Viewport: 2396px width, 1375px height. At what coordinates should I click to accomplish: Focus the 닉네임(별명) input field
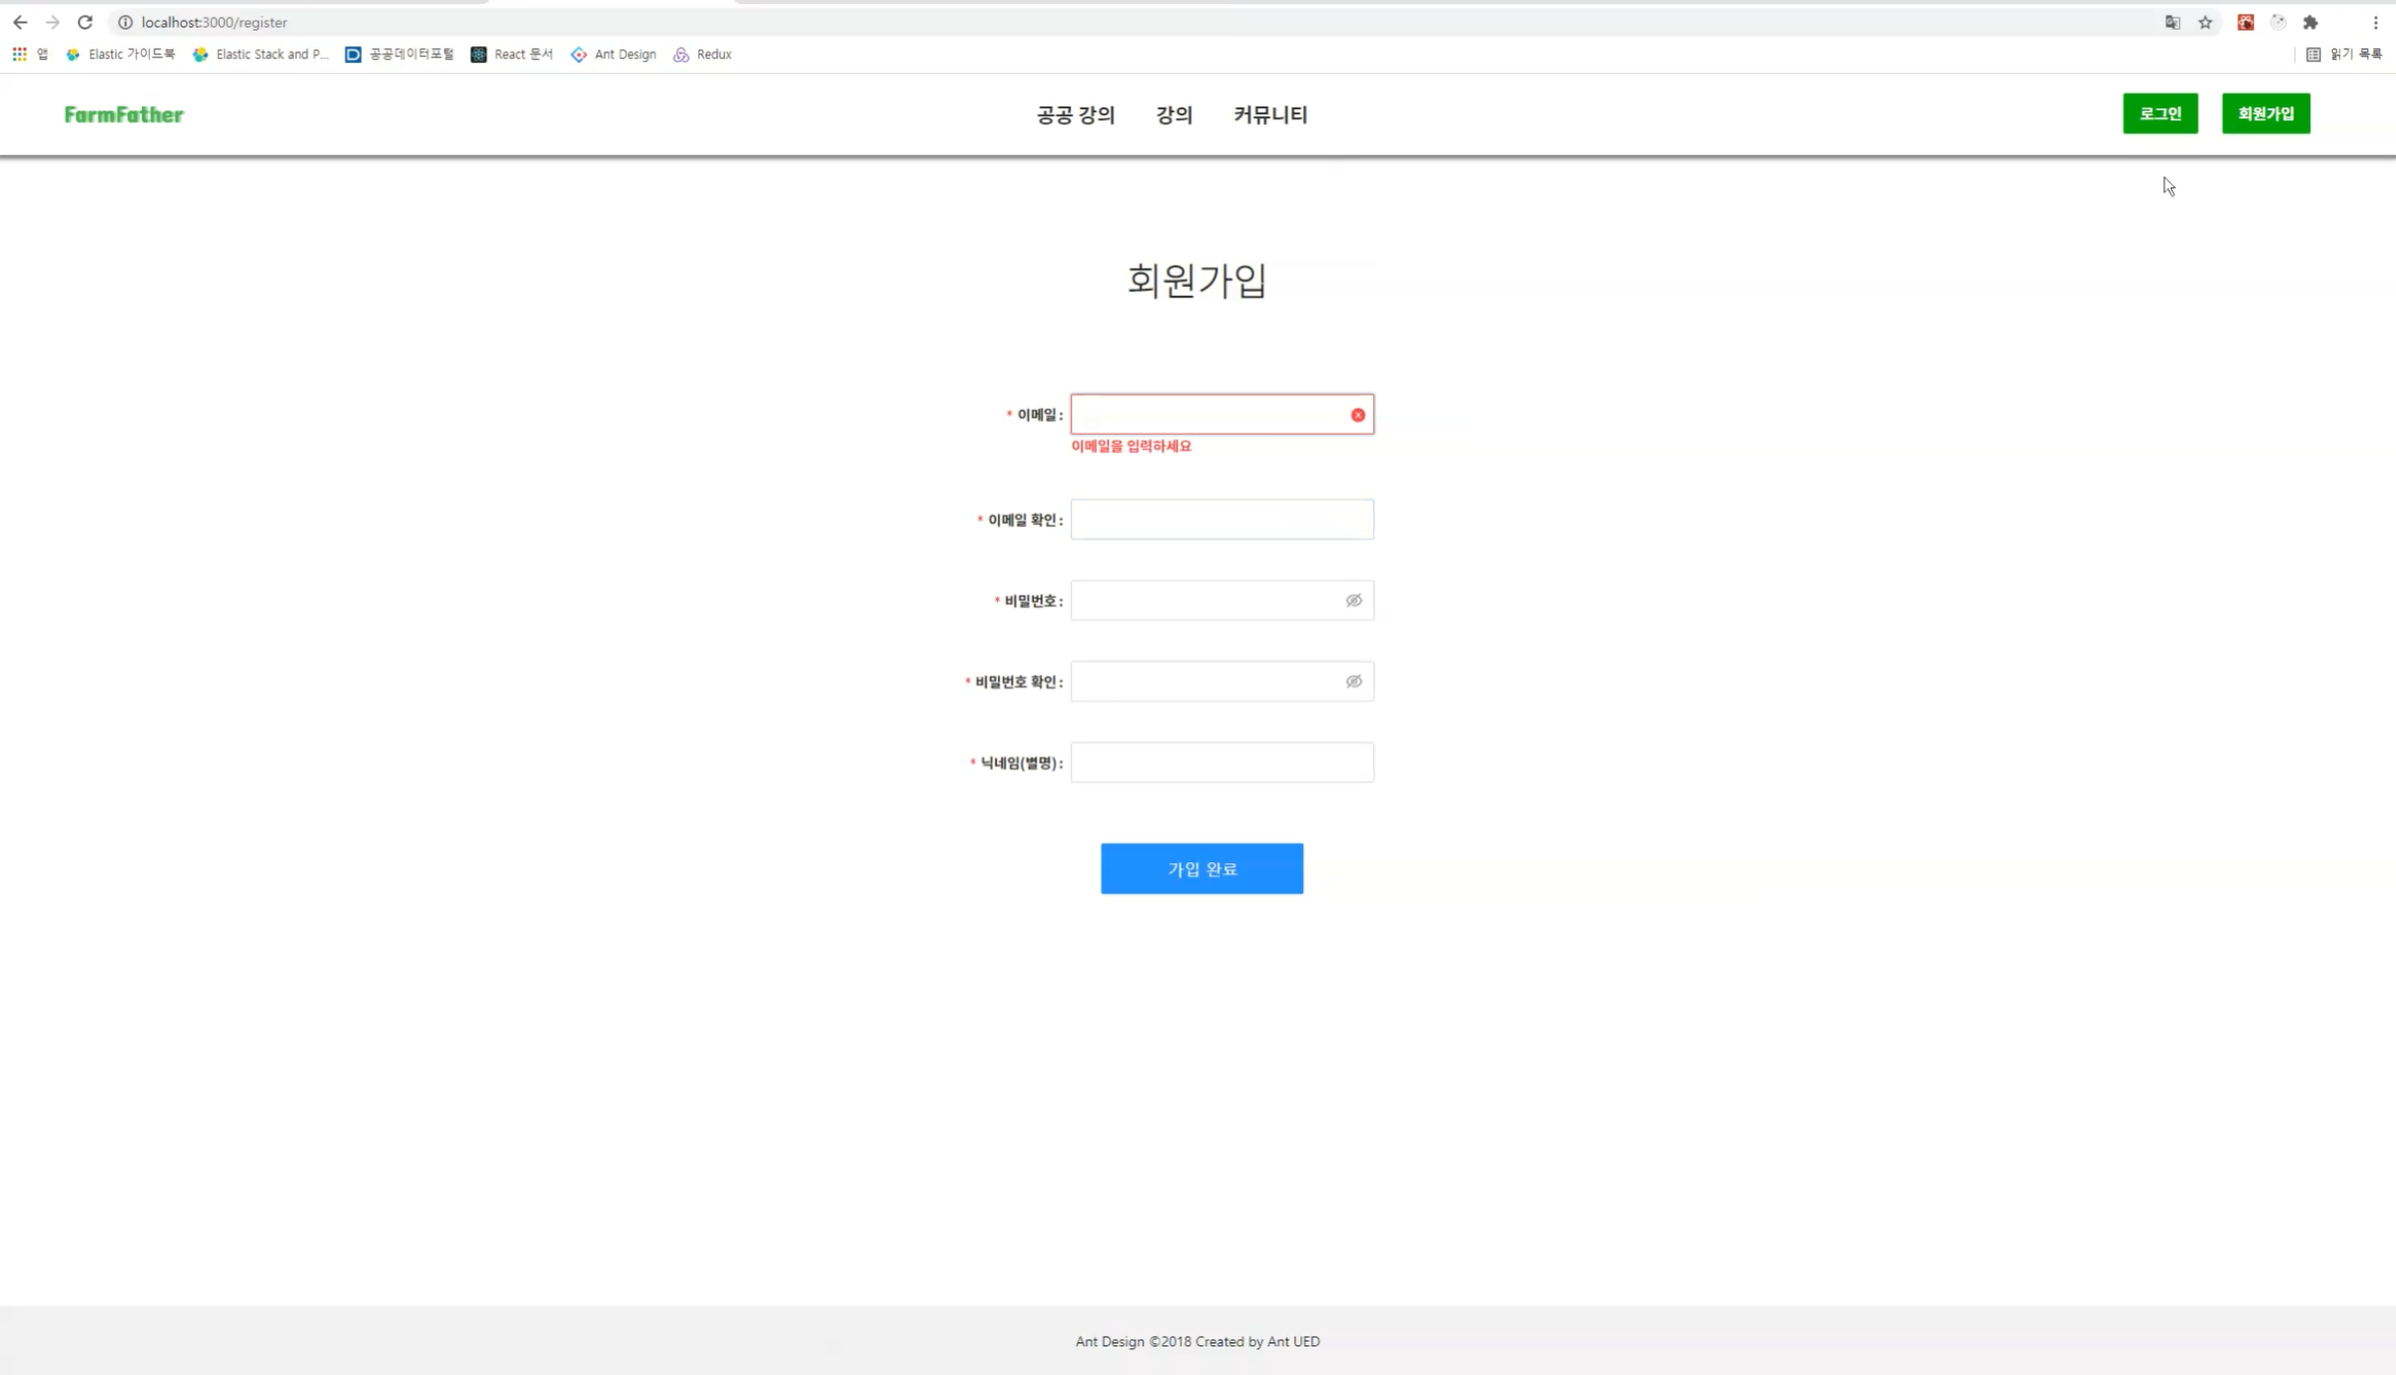(x=1221, y=762)
